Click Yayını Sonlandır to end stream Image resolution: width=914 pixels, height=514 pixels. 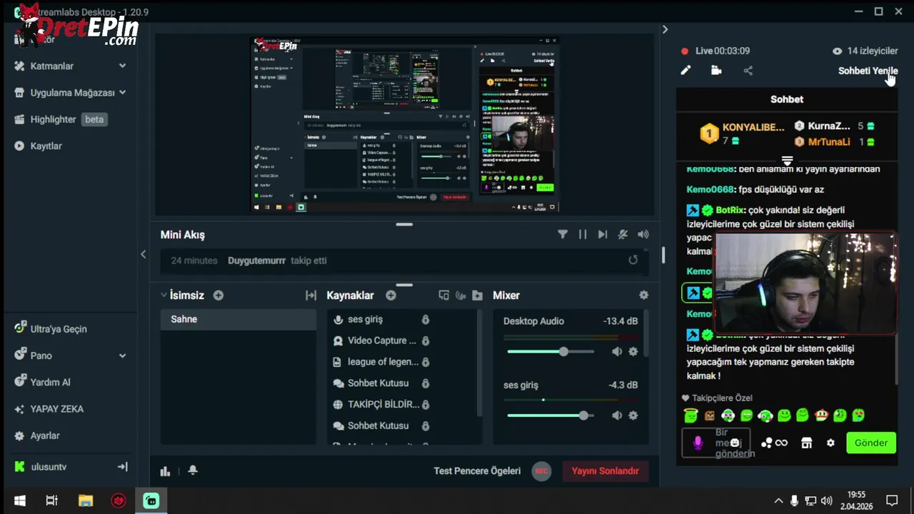pos(605,471)
